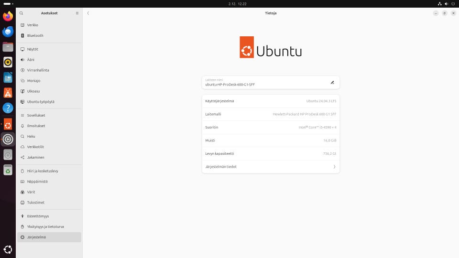Show applications with the Ubuntu logo button
Screen dimensions: 459x258
click(8, 249)
